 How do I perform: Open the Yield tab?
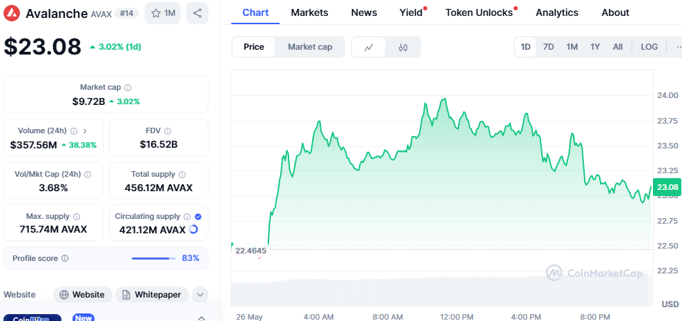pyautogui.click(x=411, y=12)
